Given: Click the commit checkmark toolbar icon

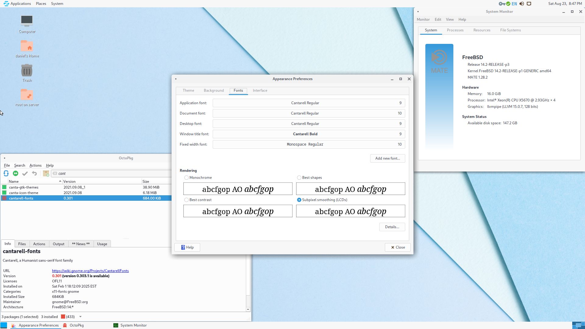Looking at the screenshot, I should pos(25,173).
